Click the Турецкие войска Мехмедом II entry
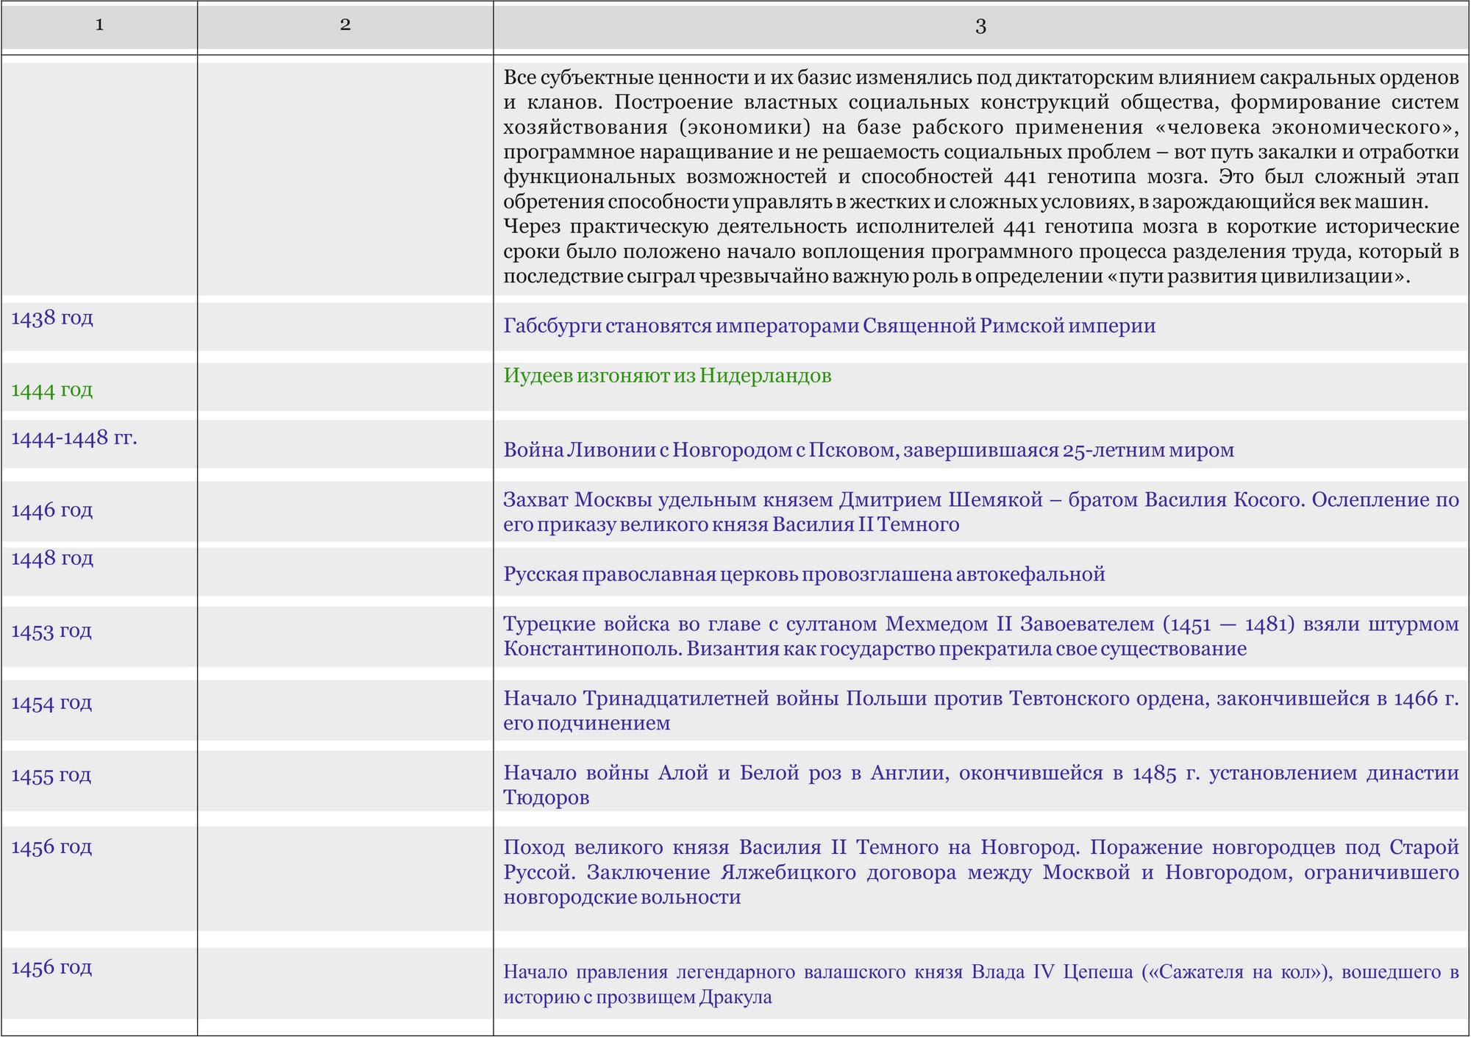Image resolution: width=1471 pixels, height=1037 pixels. 981,636
